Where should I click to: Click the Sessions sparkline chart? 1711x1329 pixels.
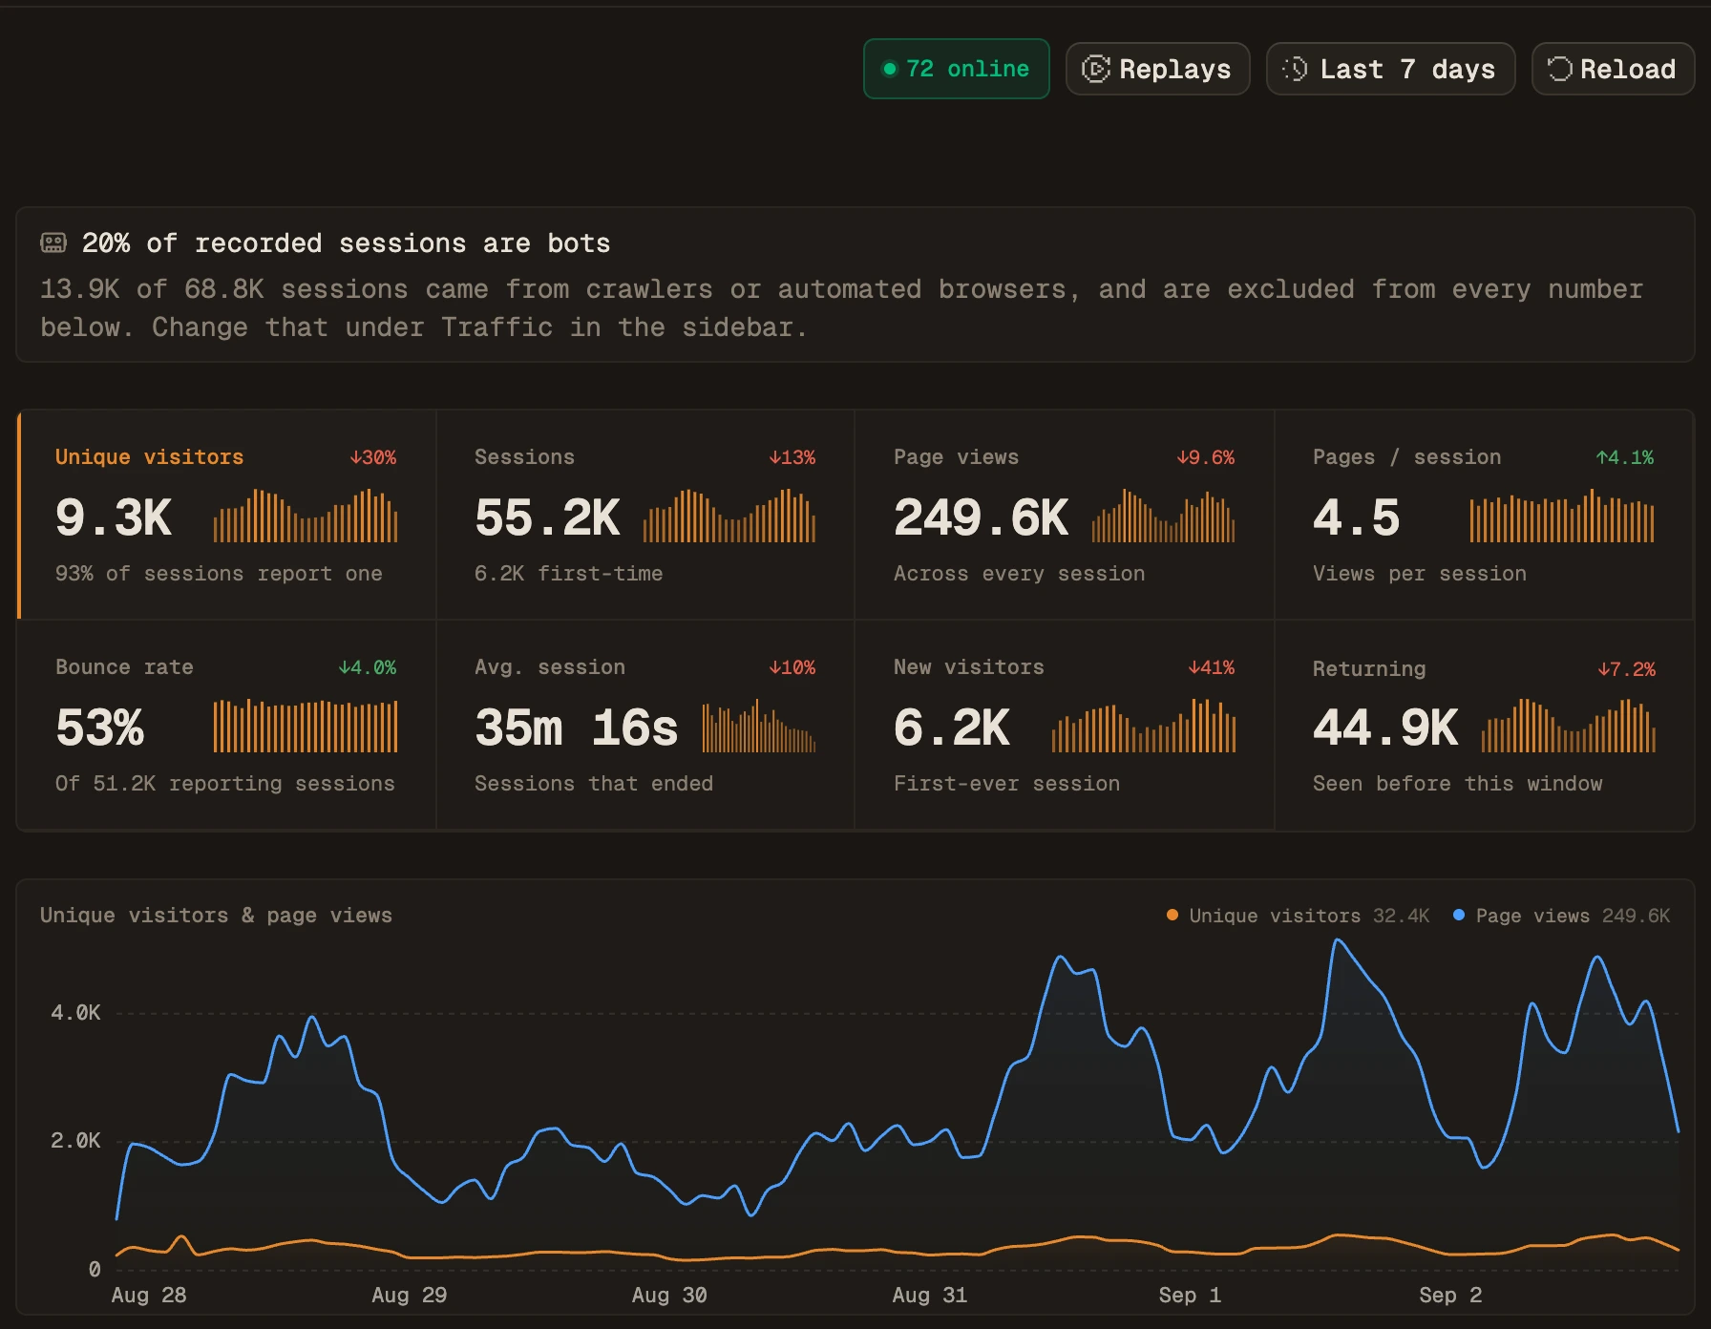tap(730, 516)
